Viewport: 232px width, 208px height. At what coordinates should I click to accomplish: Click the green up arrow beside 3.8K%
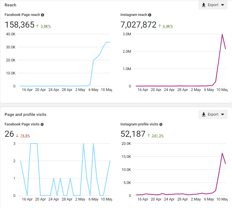point(37,26)
